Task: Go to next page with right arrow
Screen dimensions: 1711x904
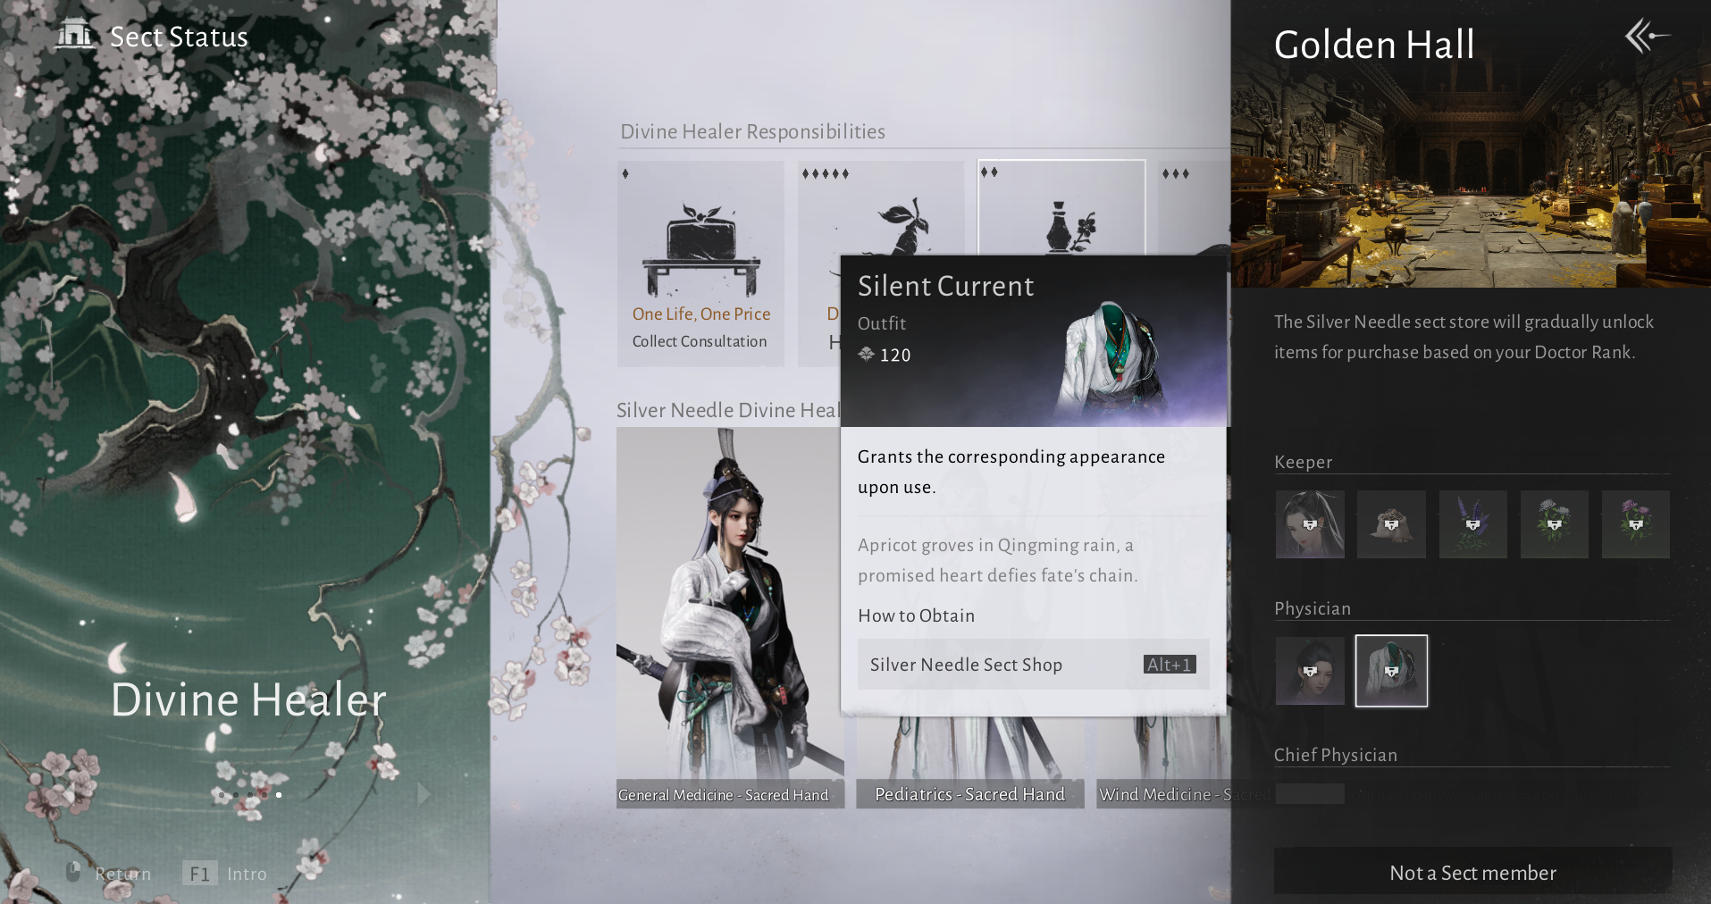Action: pos(424,793)
